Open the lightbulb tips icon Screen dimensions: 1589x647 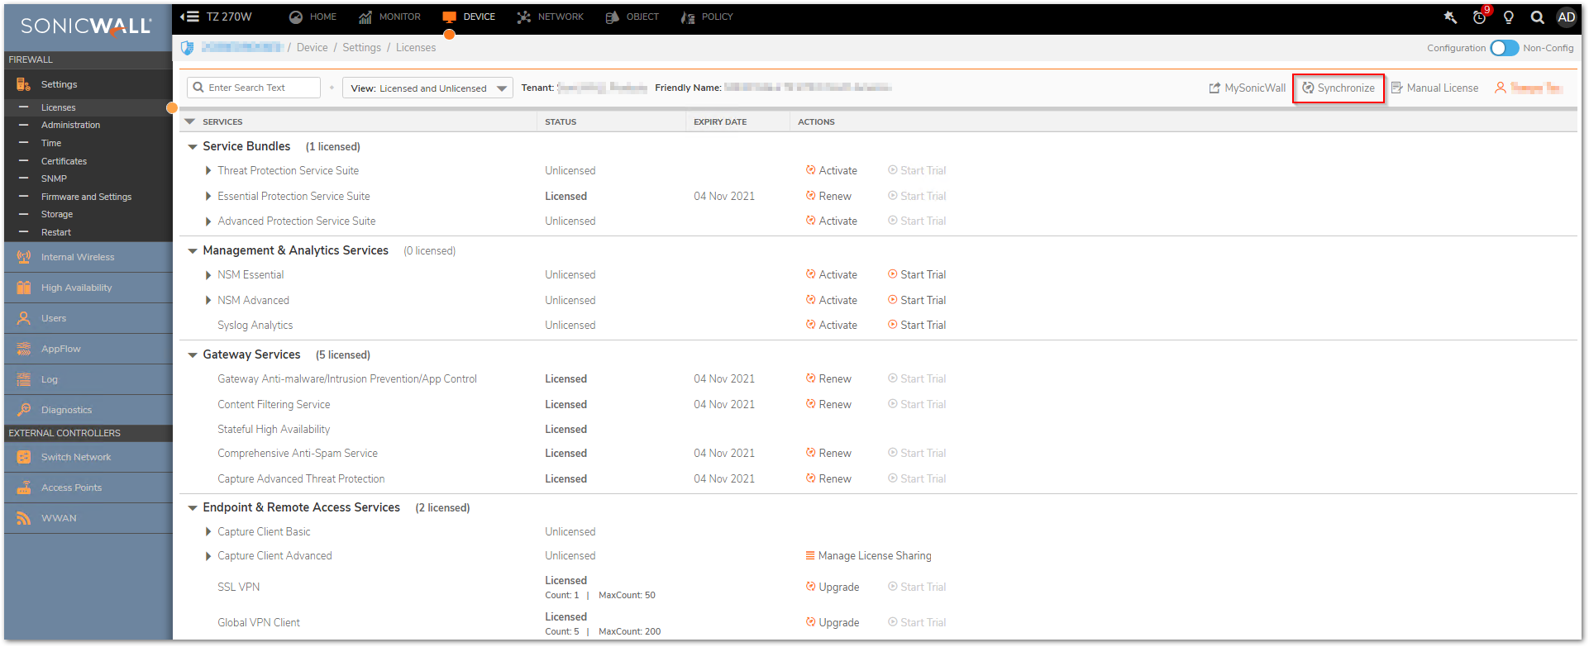[x=1508, y=17]
